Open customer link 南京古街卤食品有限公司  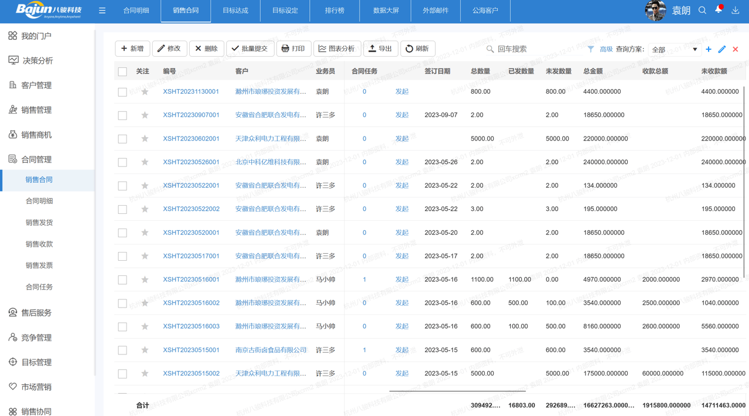click(269, 350)
